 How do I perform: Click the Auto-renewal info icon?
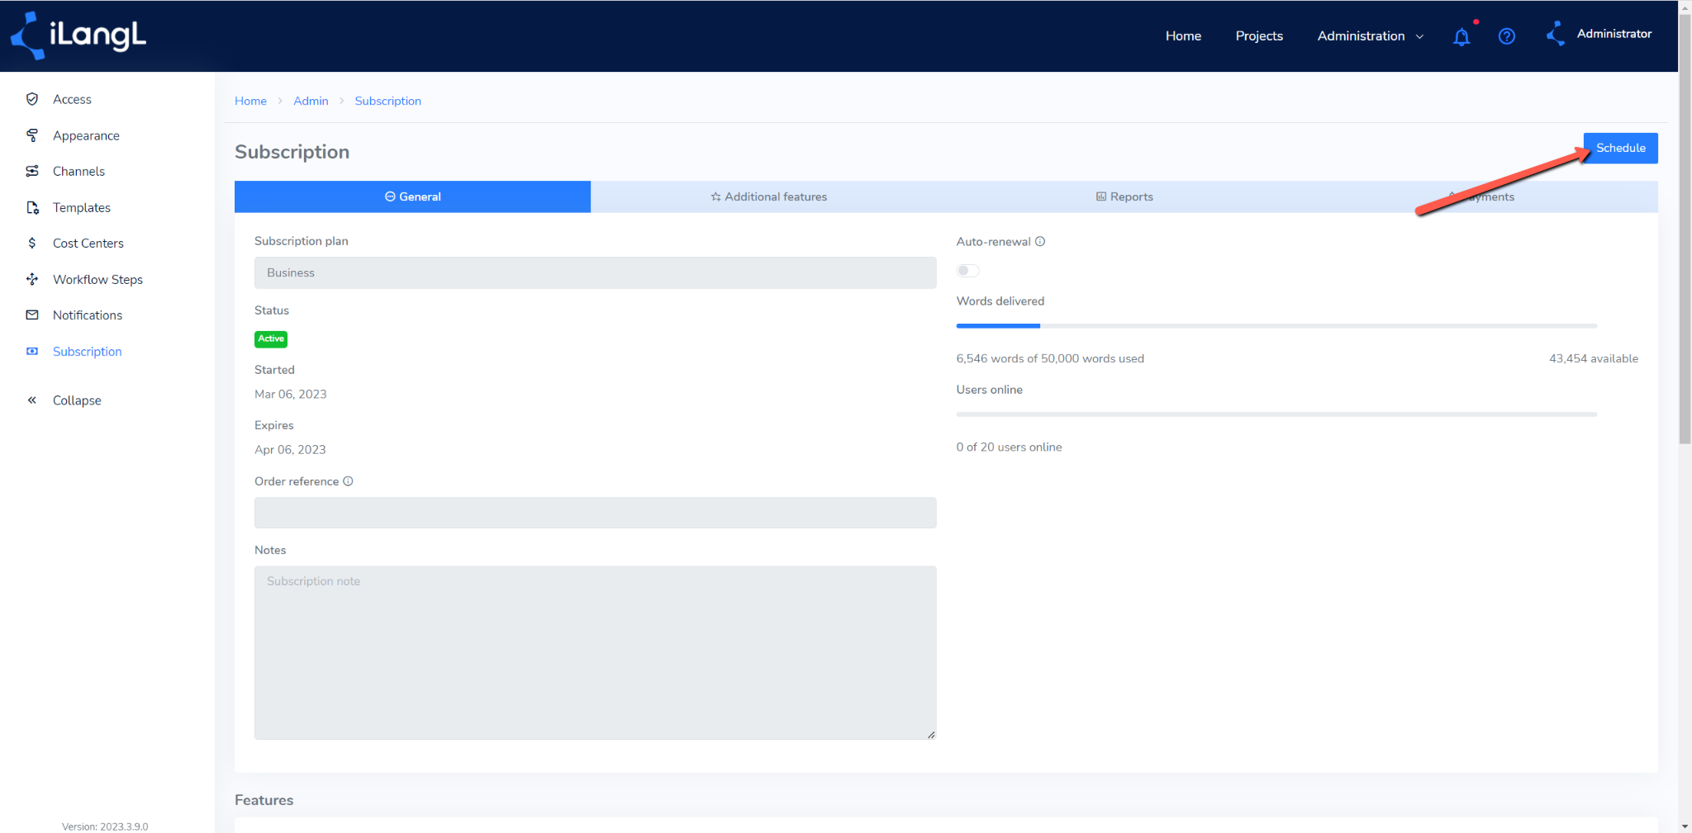point(1040,242)
